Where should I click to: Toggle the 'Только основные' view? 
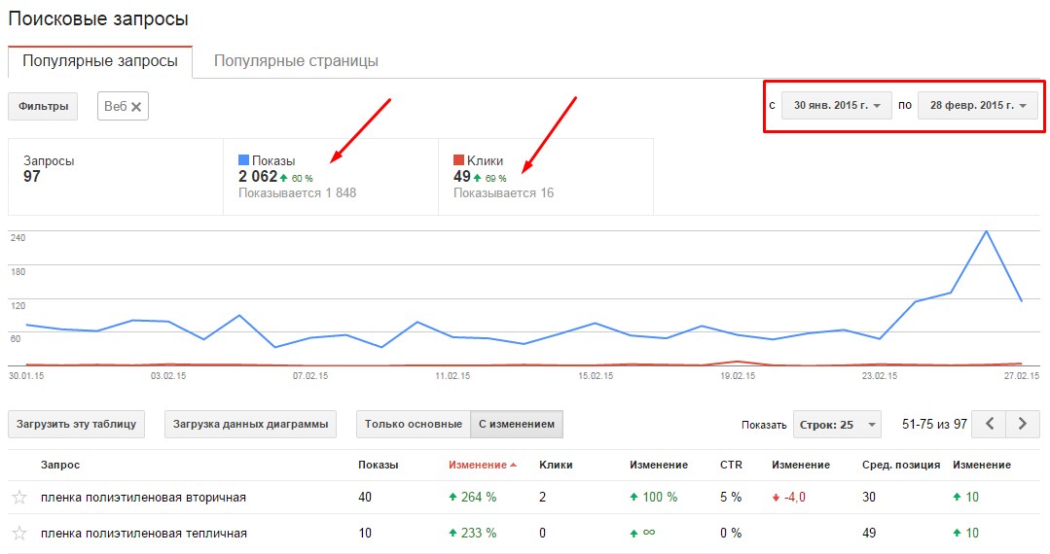pyautogui.click(x=414, y=424)
